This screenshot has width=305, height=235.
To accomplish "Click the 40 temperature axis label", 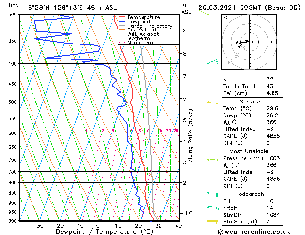I will tap(178, 226).
